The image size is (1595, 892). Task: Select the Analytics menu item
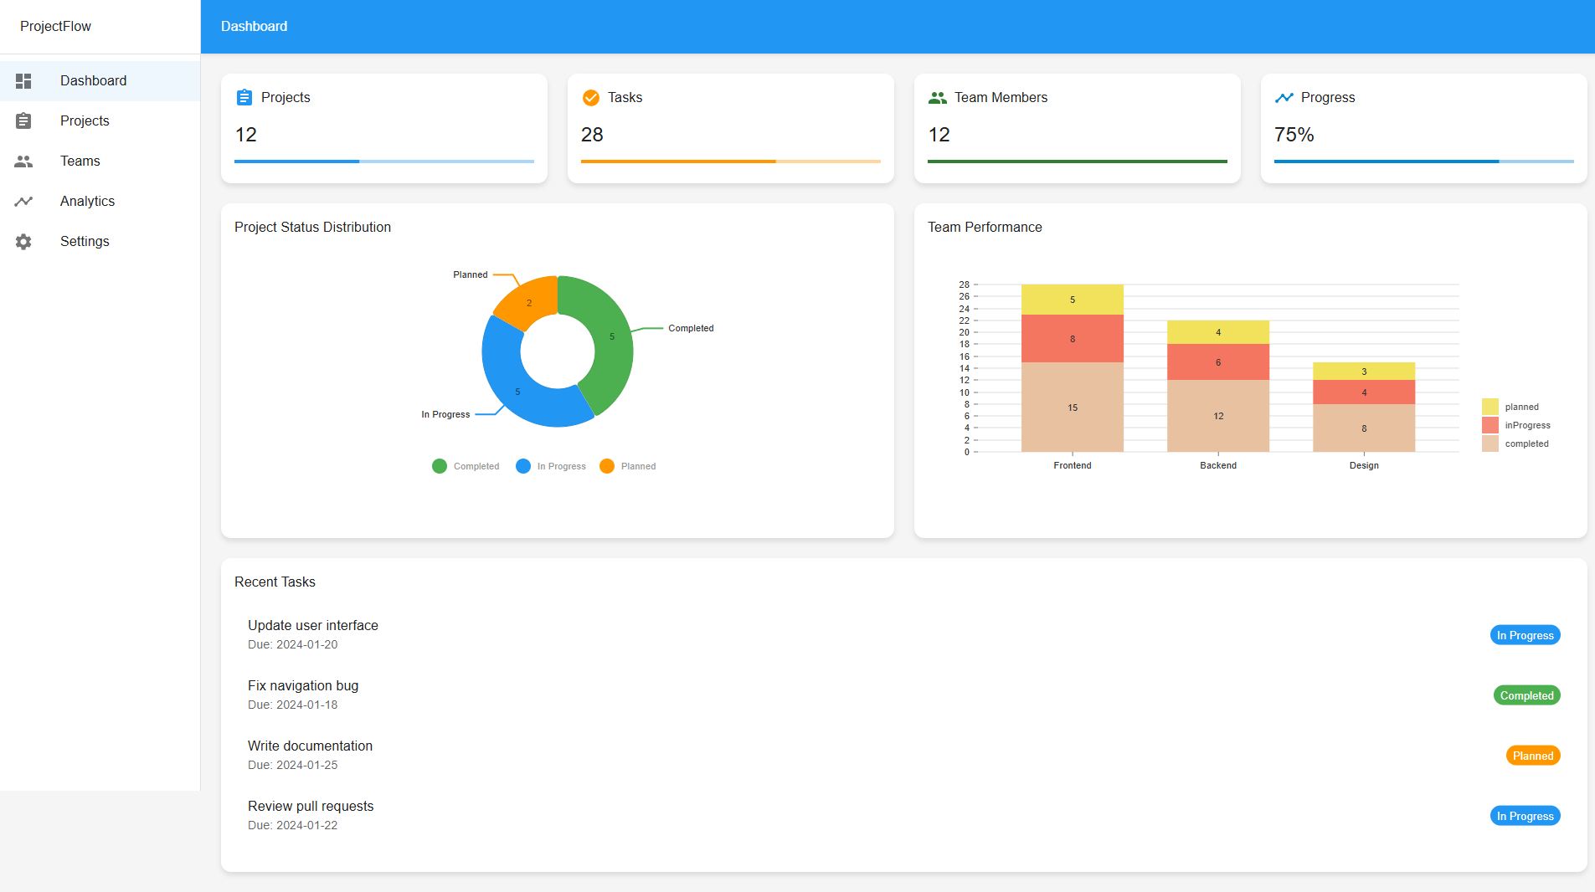[x=87, y=202]
